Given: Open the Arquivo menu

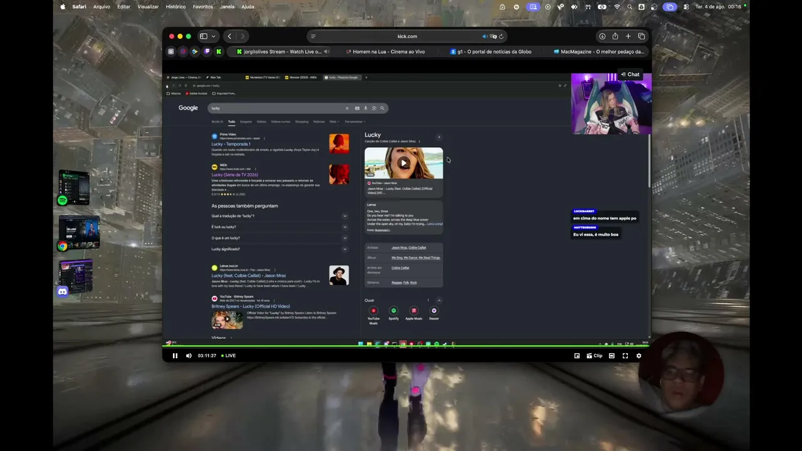Looking at the screenshot, I should [102, 7].
